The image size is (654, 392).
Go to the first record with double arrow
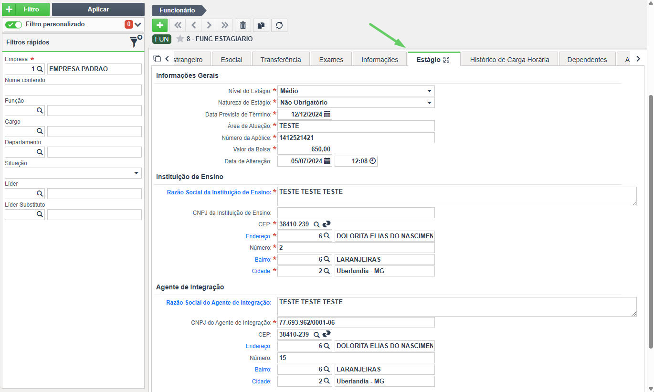coord(178,25)
